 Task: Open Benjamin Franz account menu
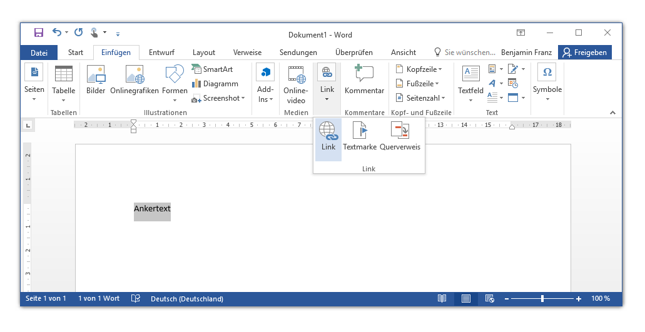point(526,53)
